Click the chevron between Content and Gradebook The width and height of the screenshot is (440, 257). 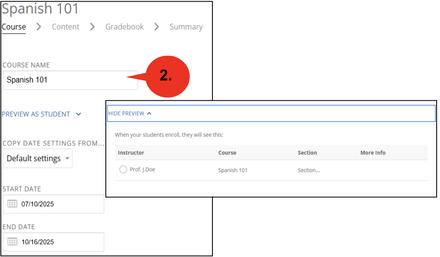pos(92,27)
